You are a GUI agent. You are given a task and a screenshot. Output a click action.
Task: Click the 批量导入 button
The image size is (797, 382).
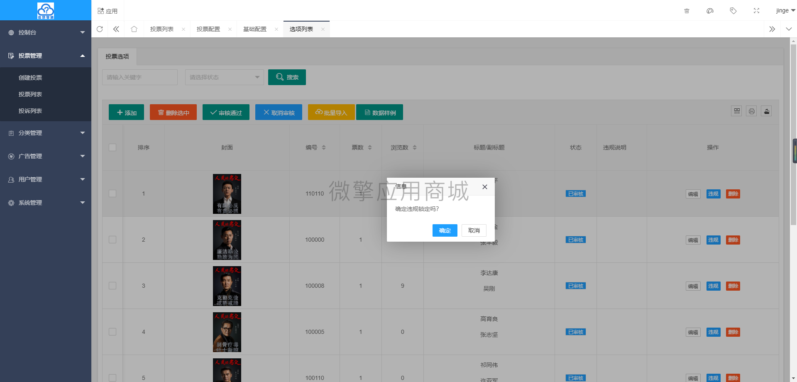331,112
